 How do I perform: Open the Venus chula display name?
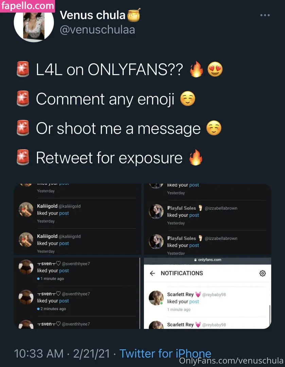coord(93,15)
